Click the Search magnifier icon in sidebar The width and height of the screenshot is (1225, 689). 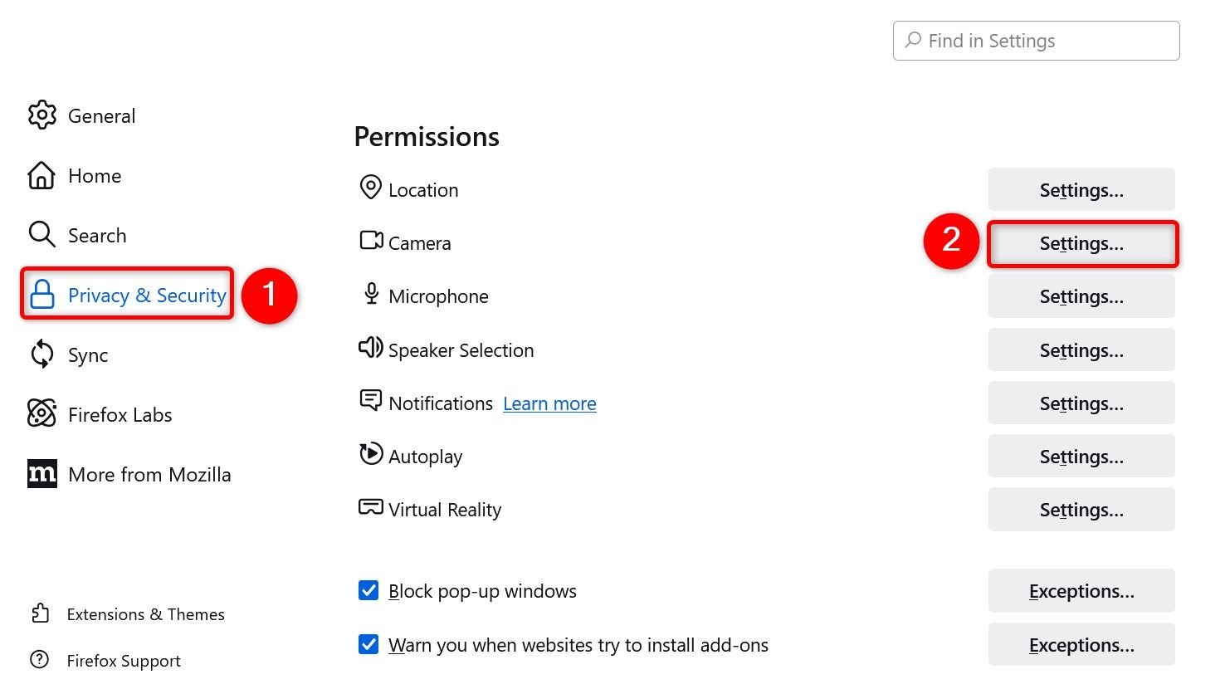41,235
